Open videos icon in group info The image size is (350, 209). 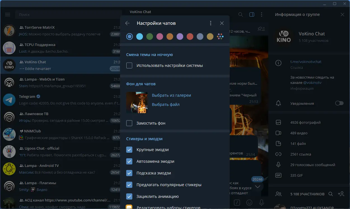[278, 133]
